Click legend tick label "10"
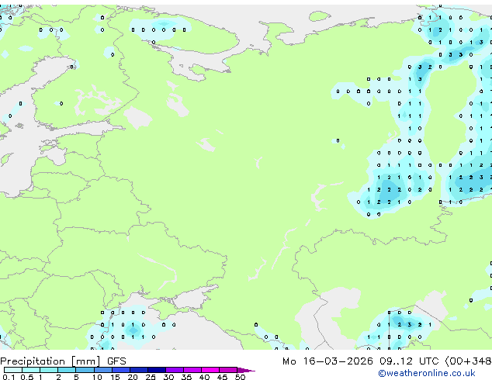The width and height of the screenshot is (492, 380). [97, 377]
